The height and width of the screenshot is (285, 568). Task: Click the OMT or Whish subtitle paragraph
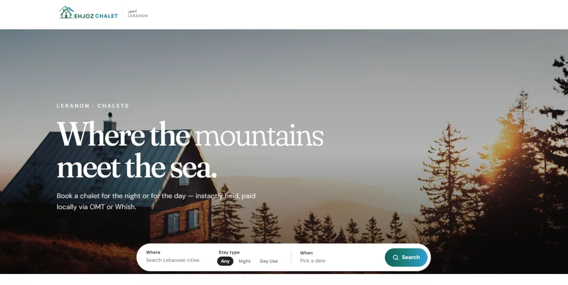[156, 201]
